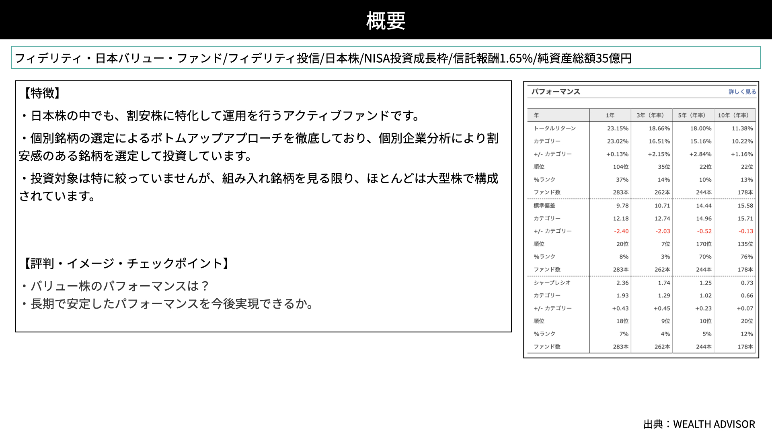
Task: Click the 170位 rank cell
Action: click(704, 244)
